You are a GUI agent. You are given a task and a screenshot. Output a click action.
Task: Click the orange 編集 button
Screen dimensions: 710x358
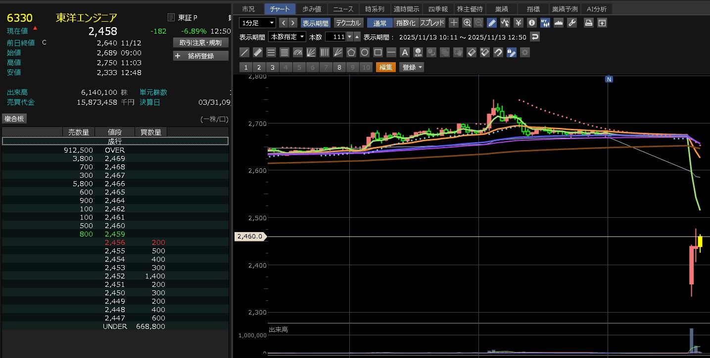(x=386, y=68)
